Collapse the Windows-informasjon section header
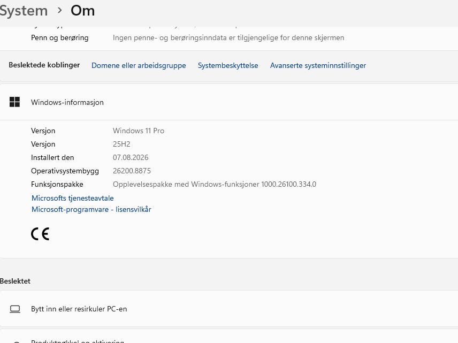 point(229,102)
